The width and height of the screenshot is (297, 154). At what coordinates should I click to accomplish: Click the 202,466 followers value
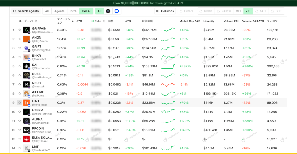273,66
